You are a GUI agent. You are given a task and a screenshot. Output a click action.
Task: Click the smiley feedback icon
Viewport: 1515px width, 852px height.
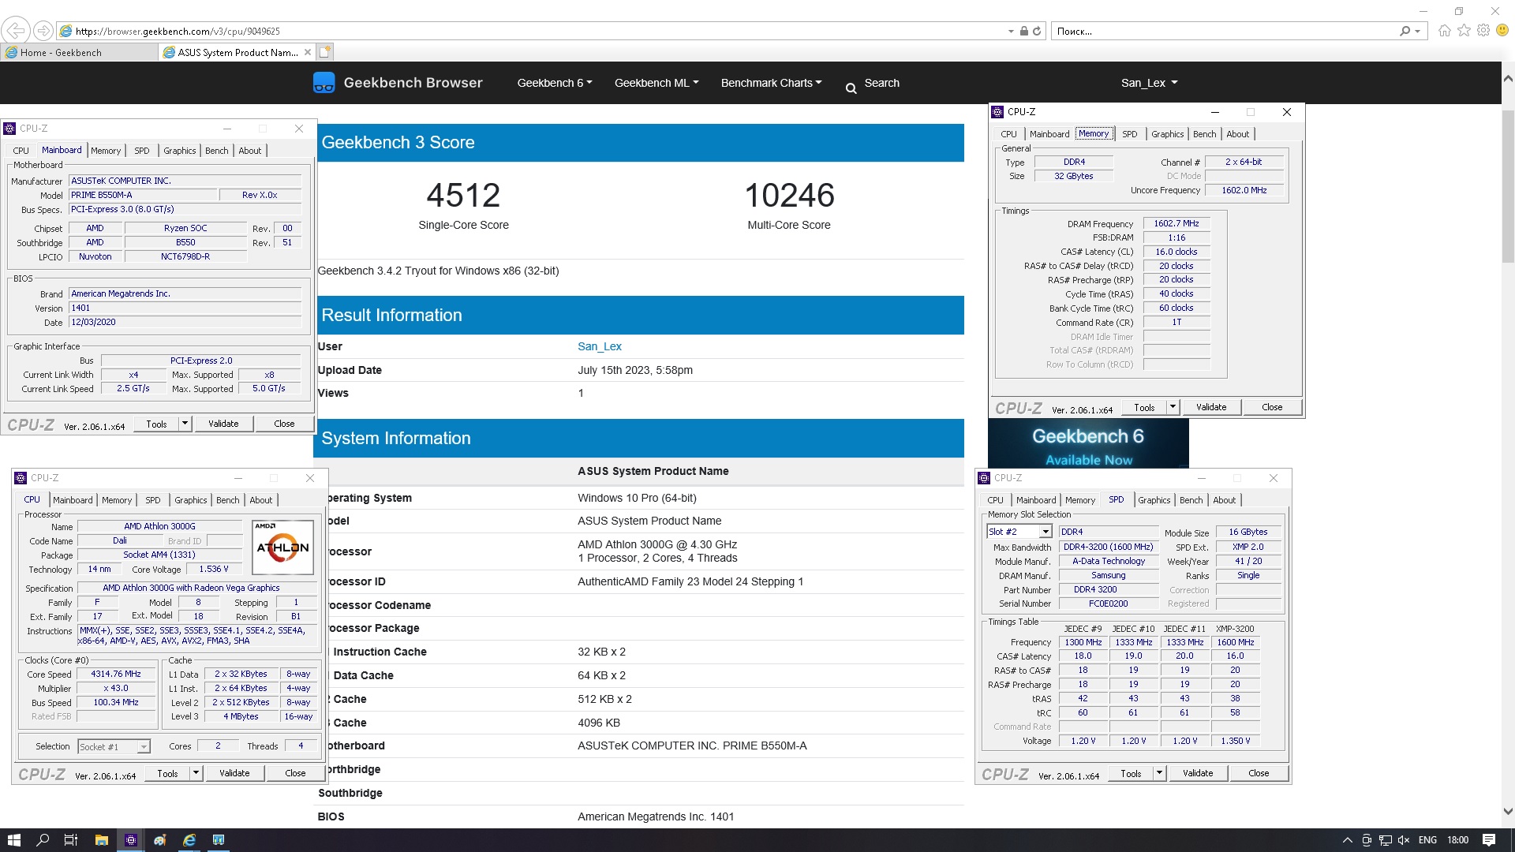click(x=1502, y=31)
